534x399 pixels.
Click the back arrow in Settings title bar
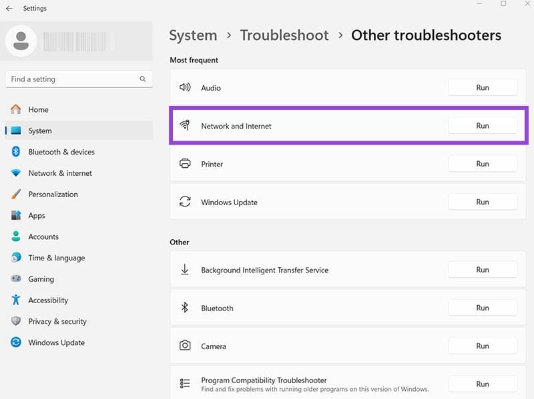pyautogui.click(x=9, y=8)
